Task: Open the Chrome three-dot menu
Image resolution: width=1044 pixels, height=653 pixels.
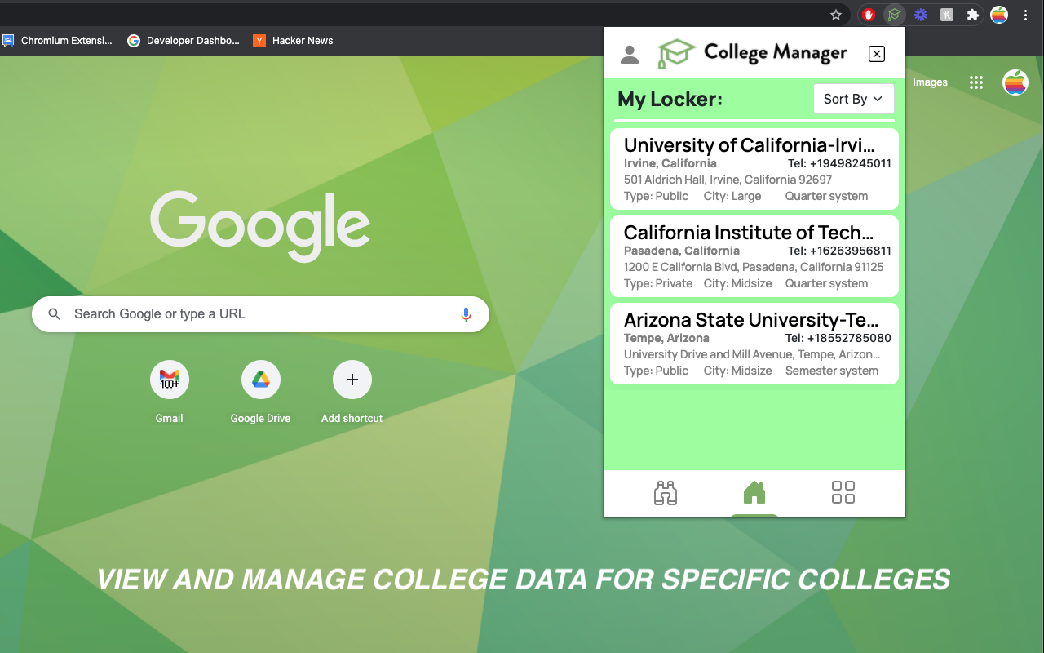Action: click(x=1025, y=15)
